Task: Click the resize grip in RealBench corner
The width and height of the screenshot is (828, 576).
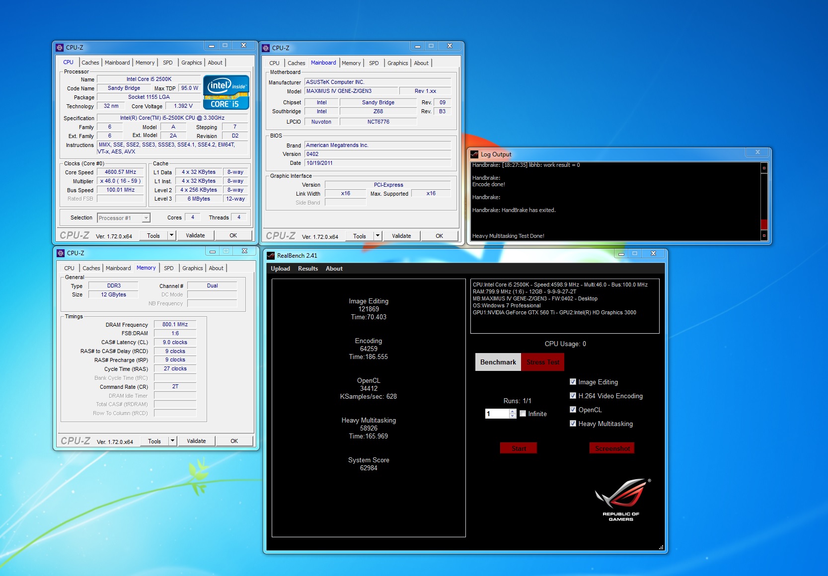Action: click(661, 547)
